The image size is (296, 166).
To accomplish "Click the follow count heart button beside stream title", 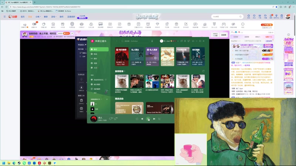I will coord(67,34).
